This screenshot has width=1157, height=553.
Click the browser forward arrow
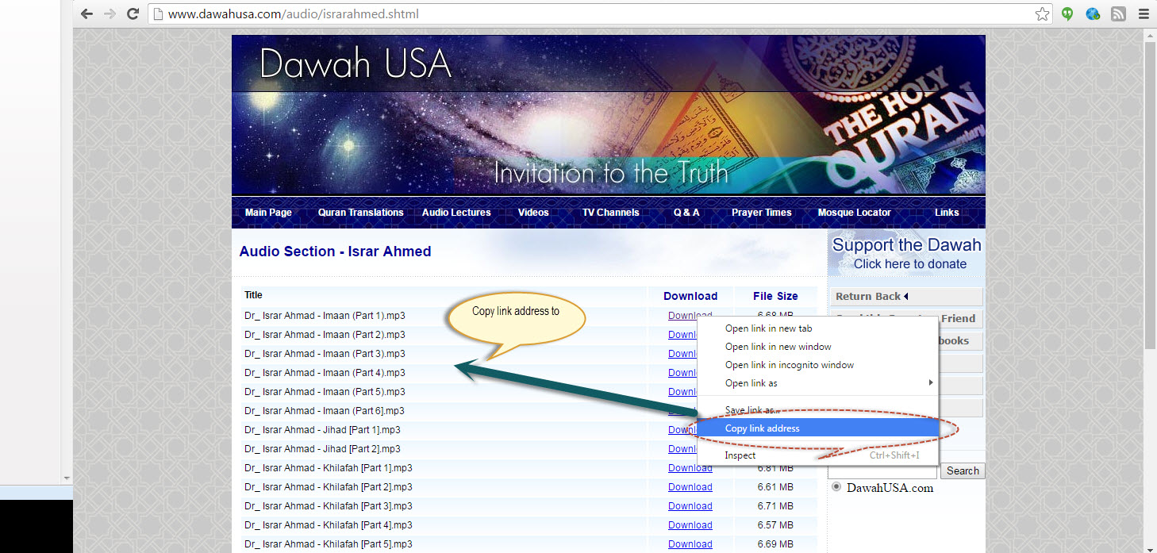110,13
